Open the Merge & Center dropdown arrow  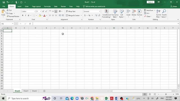pyautogui.click(x=81, y=15)
